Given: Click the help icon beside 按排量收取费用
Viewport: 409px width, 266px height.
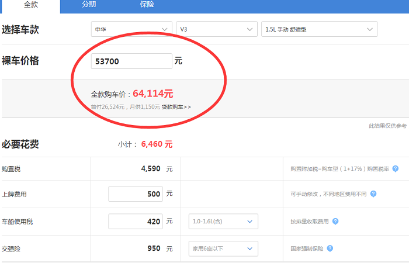Looking at the screenshot, I should pos(335,222).
